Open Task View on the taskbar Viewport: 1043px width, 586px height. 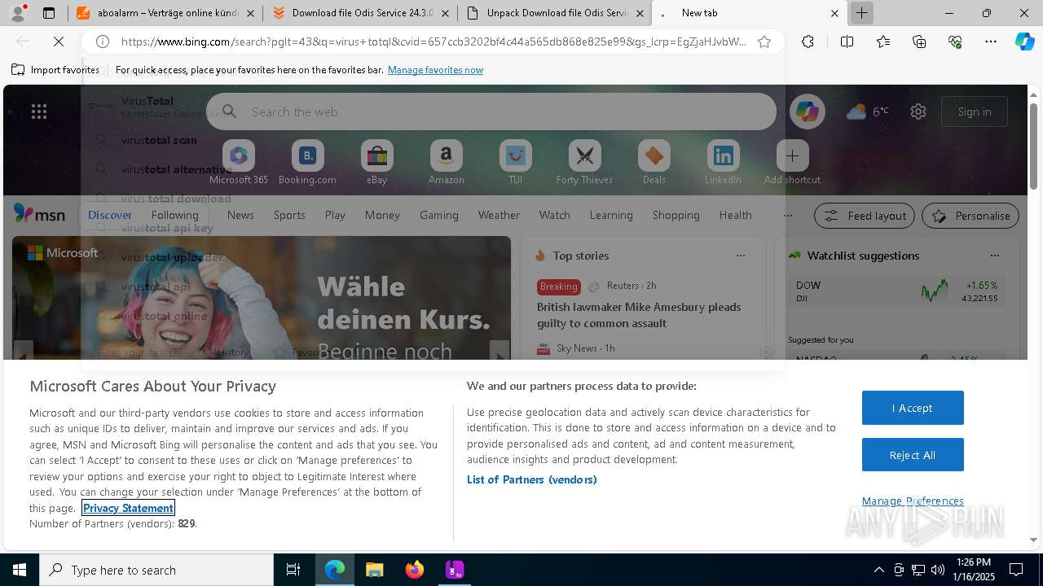coord(293,570)
